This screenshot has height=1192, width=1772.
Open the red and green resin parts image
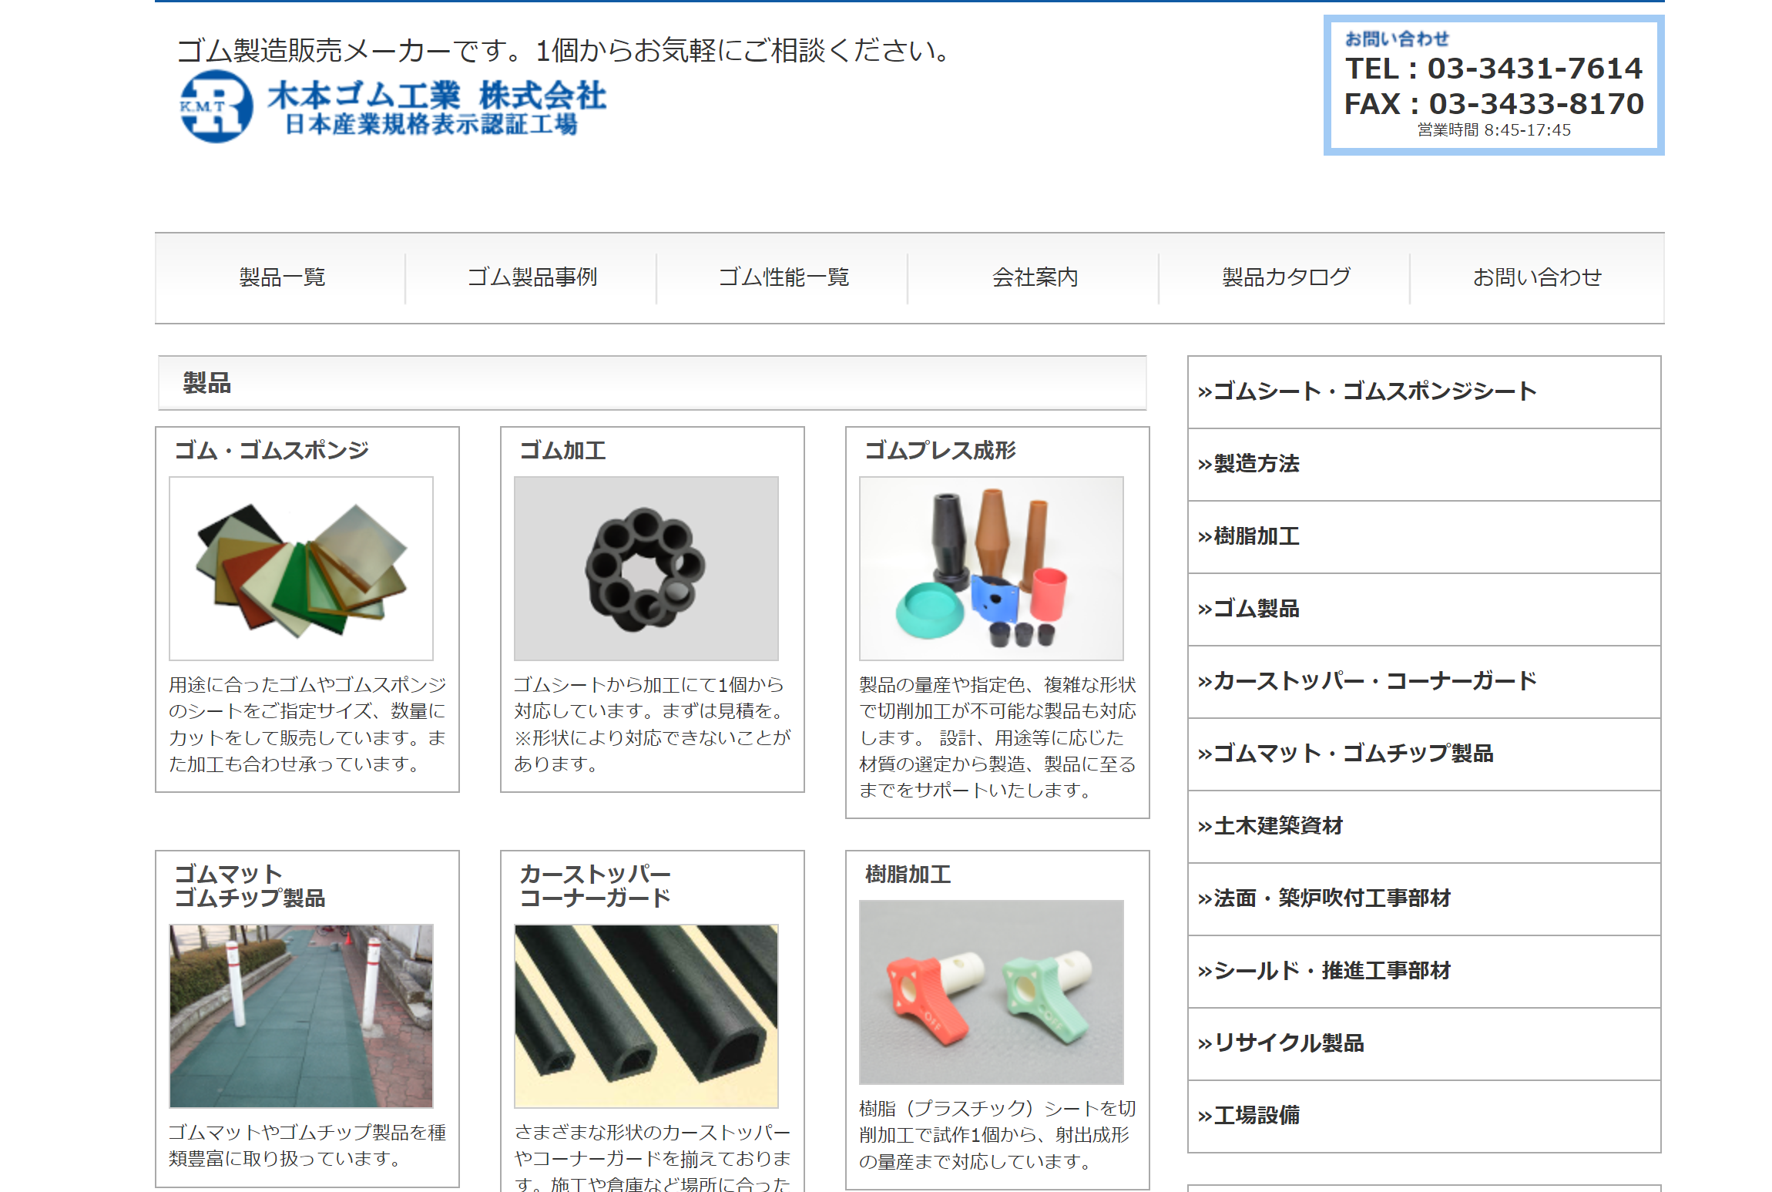992,992
